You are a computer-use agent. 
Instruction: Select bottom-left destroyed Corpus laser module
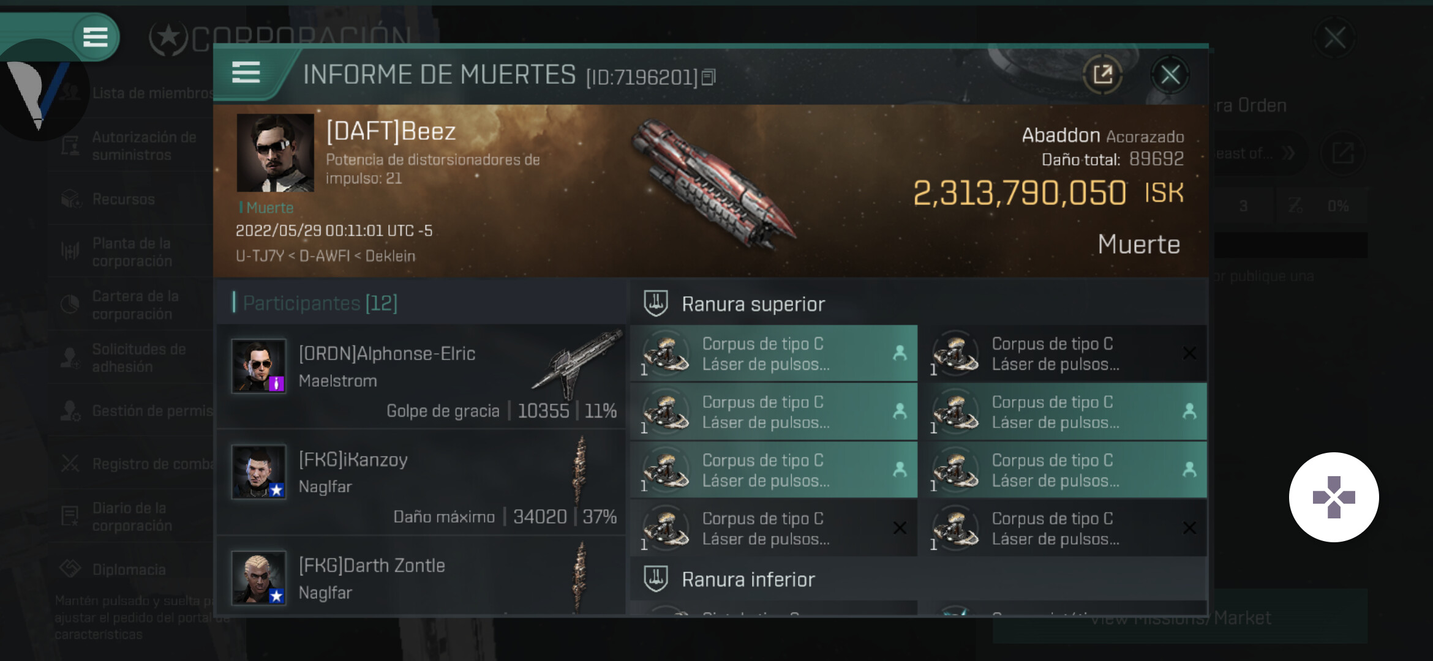(x=774, y=528)
